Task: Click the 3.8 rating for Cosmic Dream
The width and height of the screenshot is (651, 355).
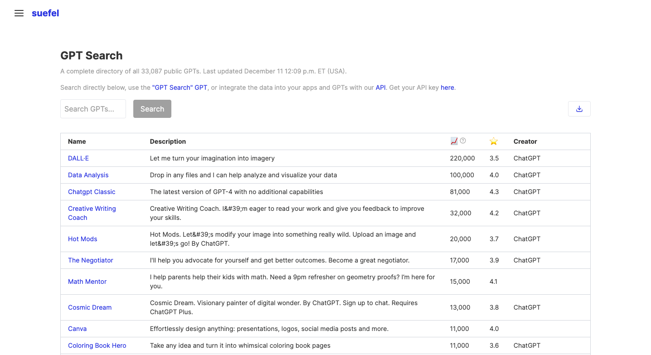Action: pyautogui.click(x=494, y=307)
